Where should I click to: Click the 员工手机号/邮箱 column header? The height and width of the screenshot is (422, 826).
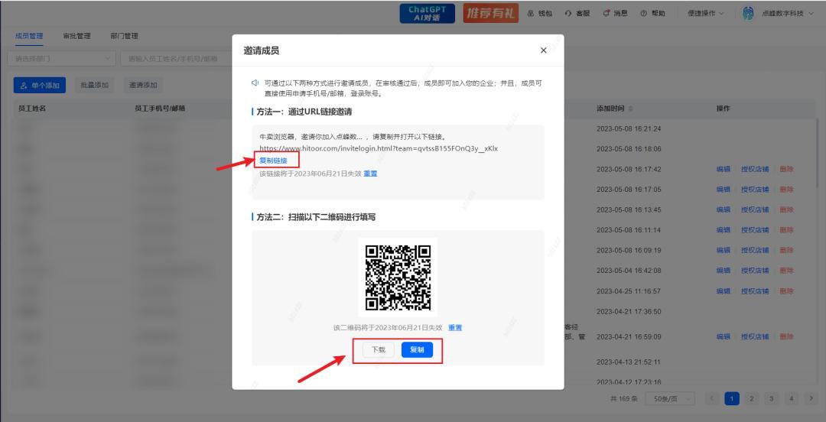click(160, 109)
